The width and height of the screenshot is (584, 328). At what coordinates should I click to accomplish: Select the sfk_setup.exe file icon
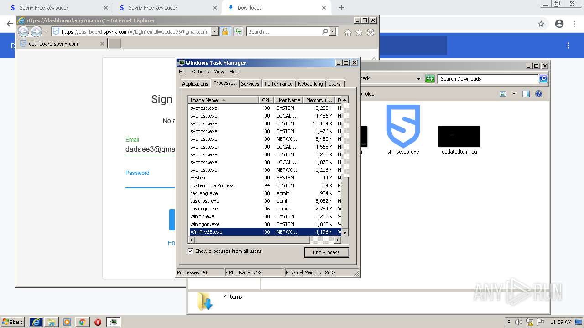(x=403, y=127)
